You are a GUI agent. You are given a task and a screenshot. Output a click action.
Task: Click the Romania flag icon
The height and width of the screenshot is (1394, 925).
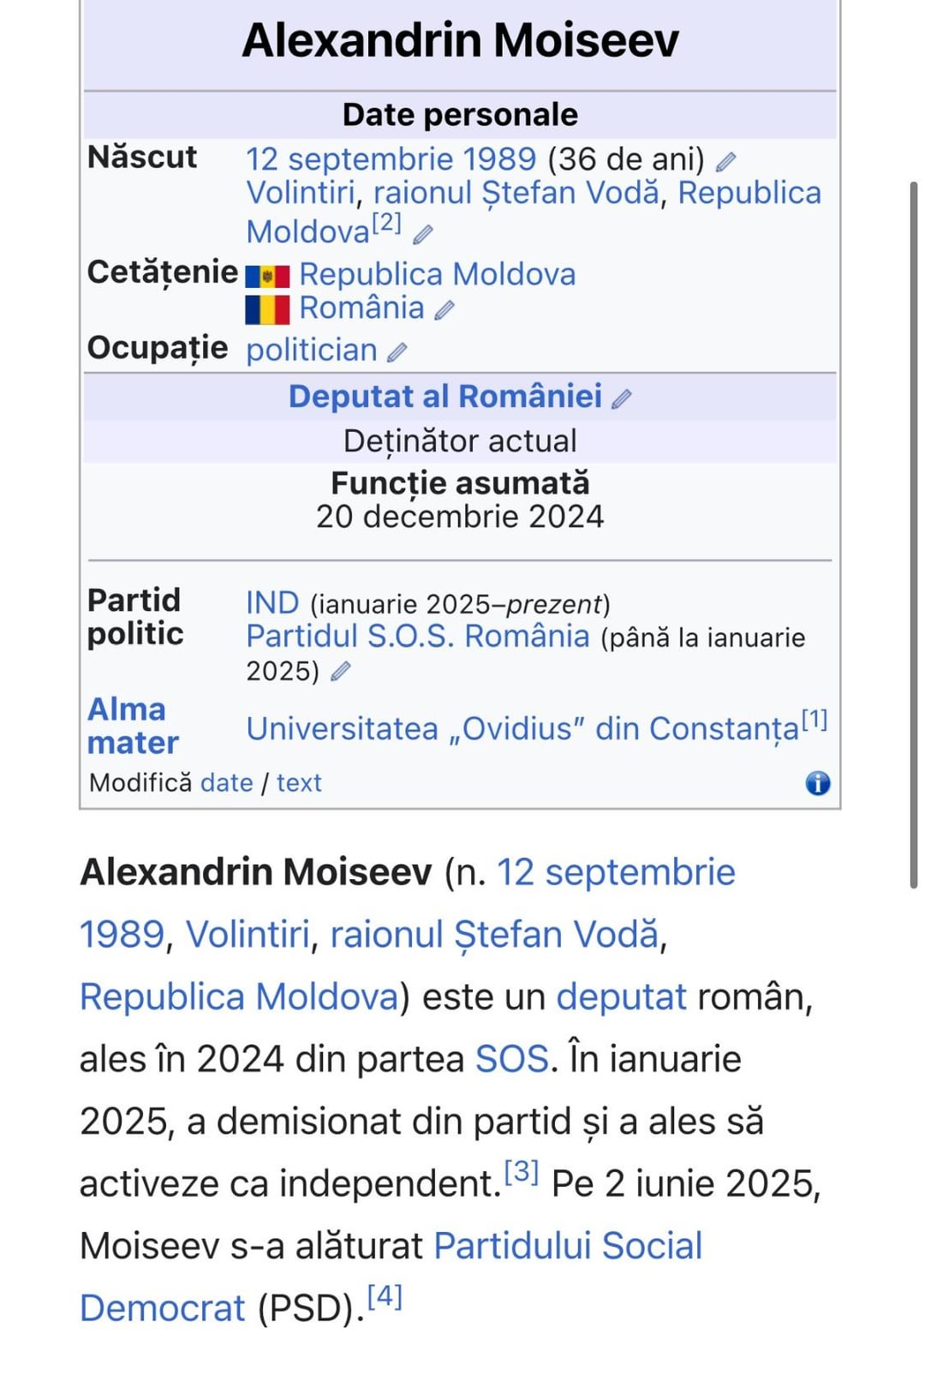[x=267, y=309]
